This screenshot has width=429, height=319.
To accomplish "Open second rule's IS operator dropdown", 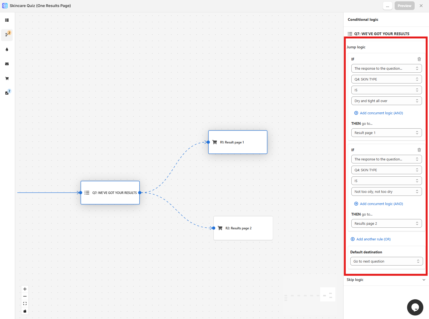I will tap(387, 181).
